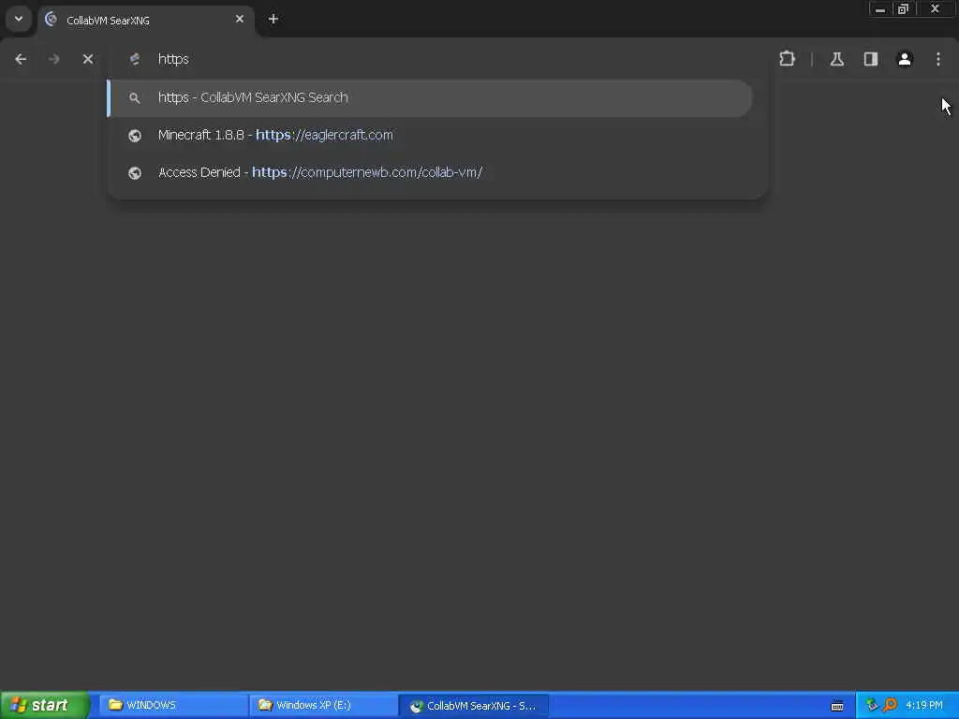Viewport: 959px width, 719px height.
Task: Go back to previous page
Action: tap(21, 59)
